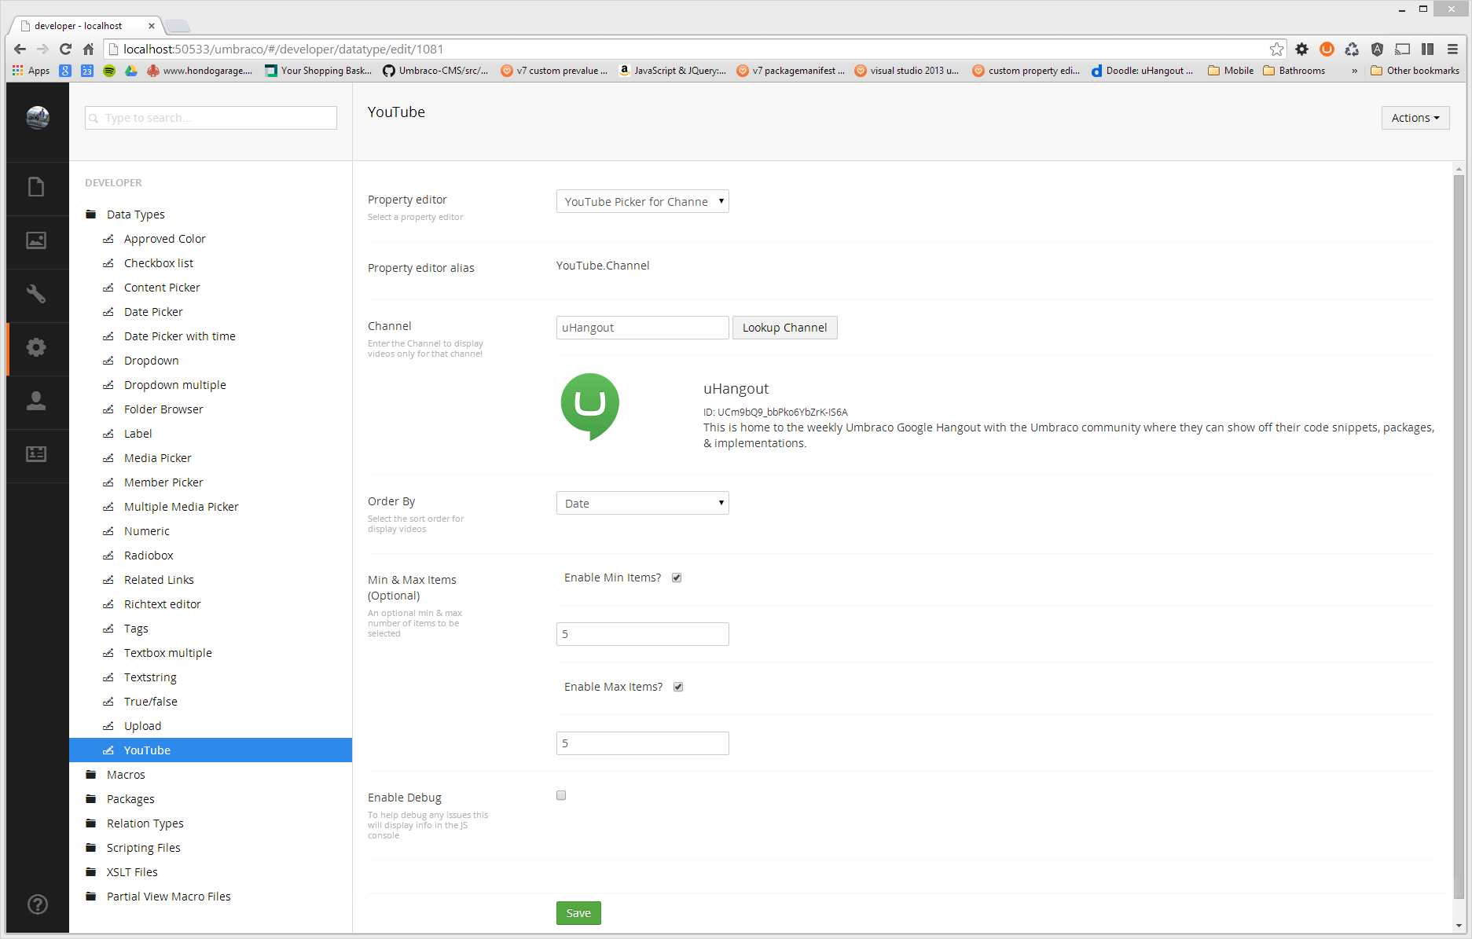The height and width of the screenshot is (939, 1472).
Task: Open the Property editor dropdown
Action: pos(642,202)
